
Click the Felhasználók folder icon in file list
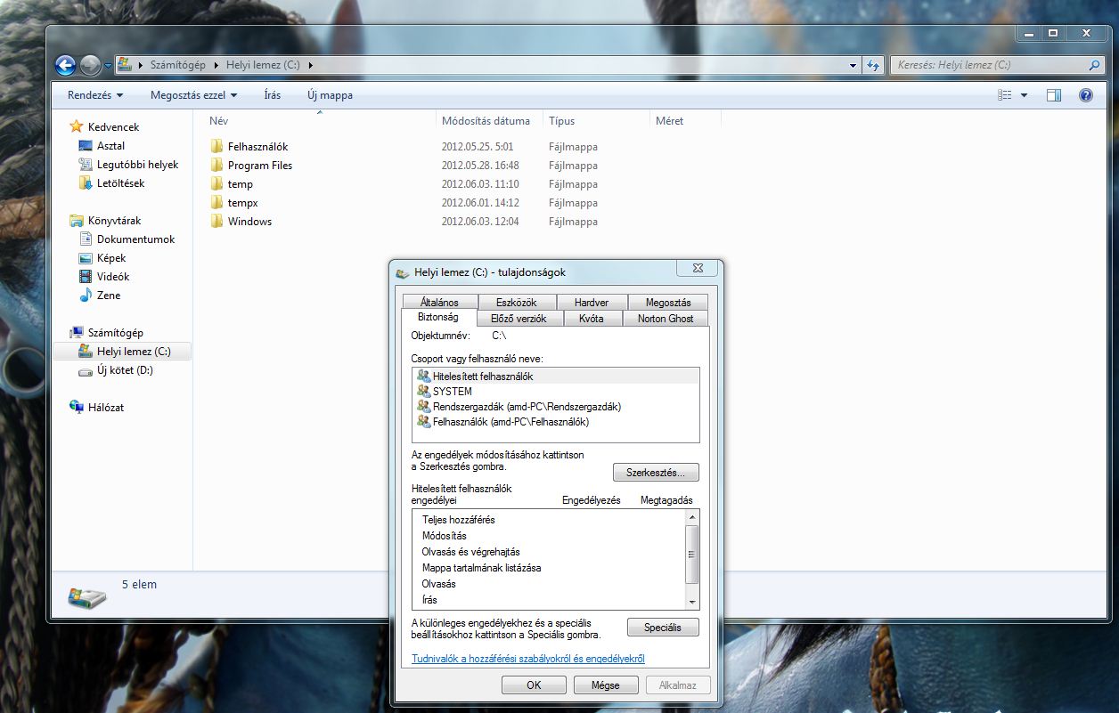[216, 146]
